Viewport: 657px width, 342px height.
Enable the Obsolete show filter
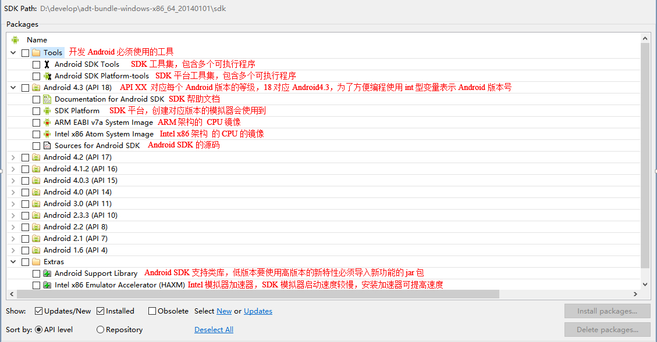[x=152, y=311]
